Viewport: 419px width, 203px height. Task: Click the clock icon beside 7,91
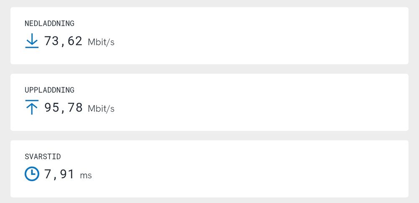[32, 174]
